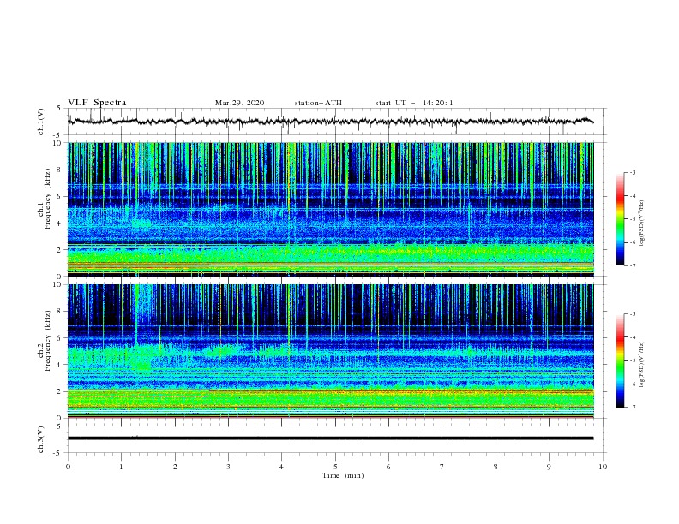Click the "-3" label on ch.1 colorbar

pos(633,172)
